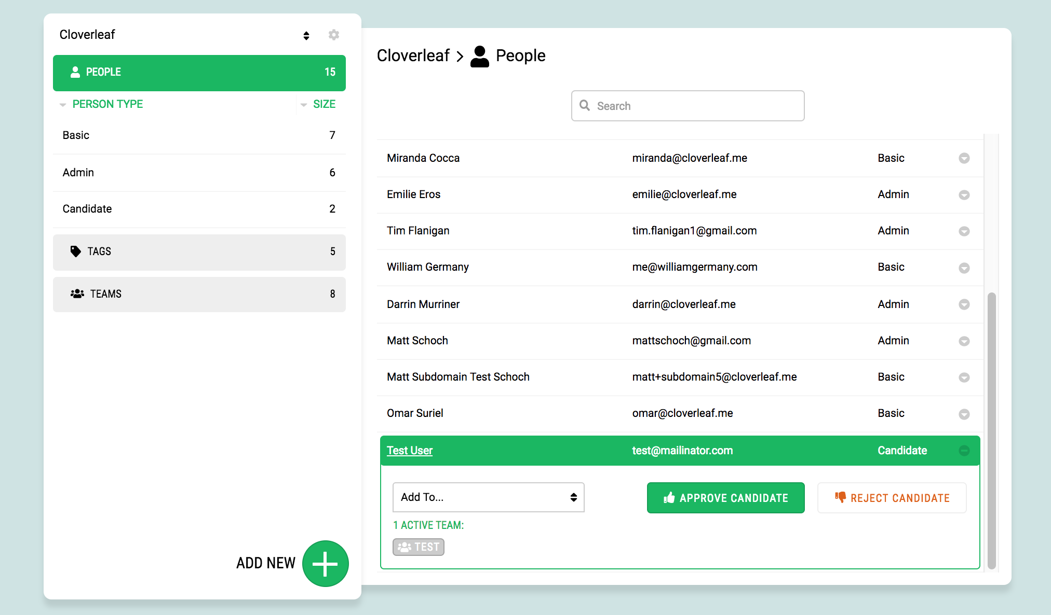This screenshot has height=615, width=1051.
Task: Select the Miranda Cocca name
Action: click(423, 158)
